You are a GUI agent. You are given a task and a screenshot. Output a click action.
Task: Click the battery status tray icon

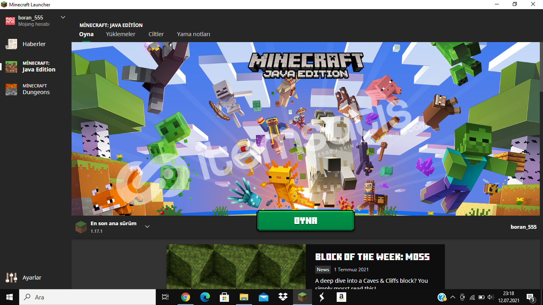click(481, 297)
